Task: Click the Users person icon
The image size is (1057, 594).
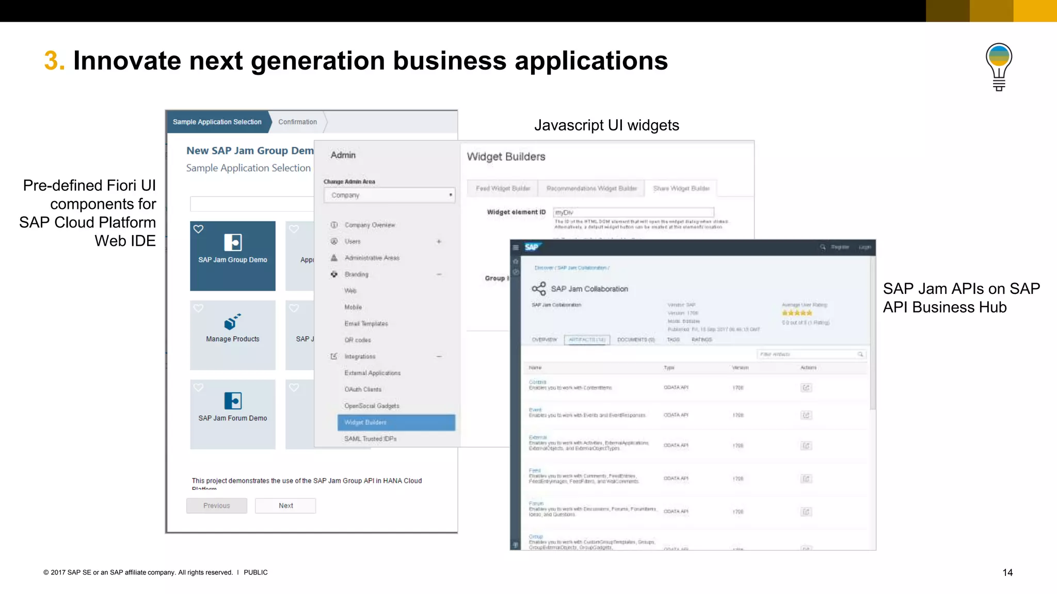Action: [x=334, y=241]
